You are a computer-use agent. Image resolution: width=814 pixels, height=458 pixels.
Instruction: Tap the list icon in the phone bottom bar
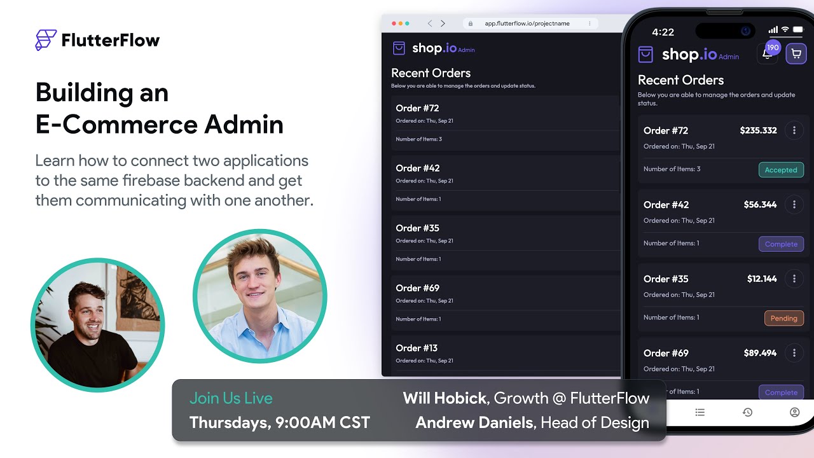[700, 412]
